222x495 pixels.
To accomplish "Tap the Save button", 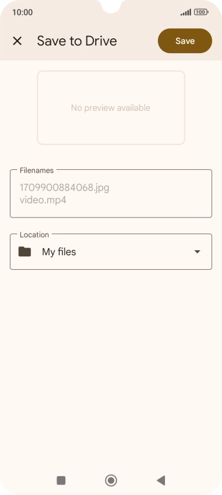I will coord(185,41).
